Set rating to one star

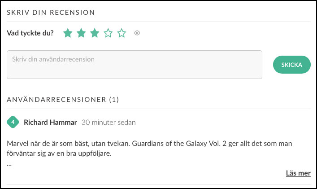coord(68,33)
